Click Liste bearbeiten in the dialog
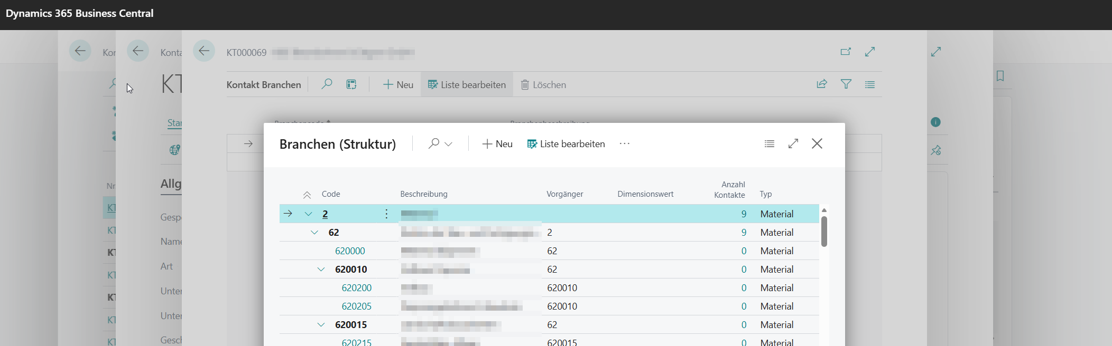 tap(566, 144)
